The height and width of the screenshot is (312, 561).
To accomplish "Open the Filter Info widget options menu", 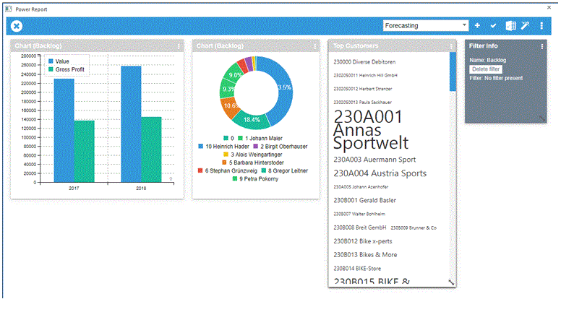I will click(542, 46).
